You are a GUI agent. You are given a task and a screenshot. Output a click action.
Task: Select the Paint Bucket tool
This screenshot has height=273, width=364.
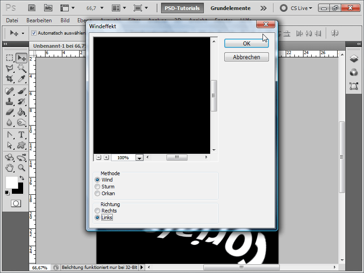coord(21,112)
